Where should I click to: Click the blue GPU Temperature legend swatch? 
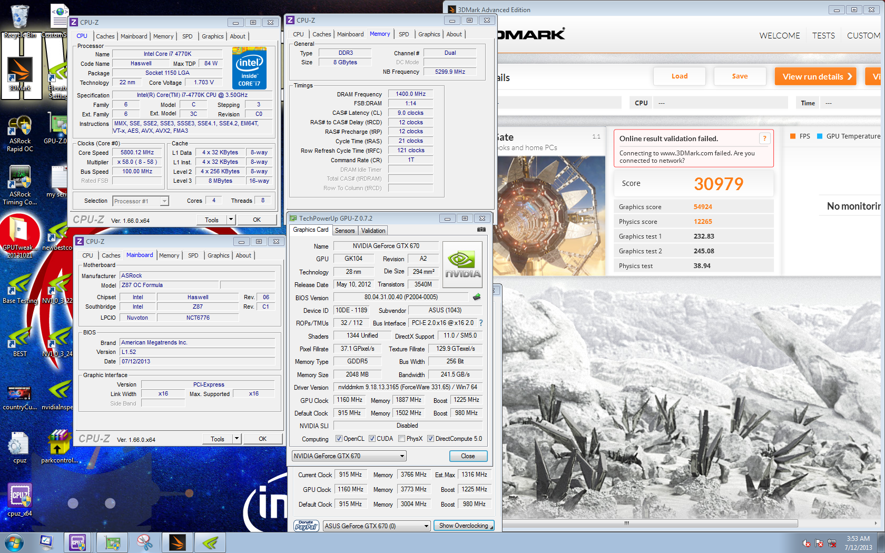(819, 136)
